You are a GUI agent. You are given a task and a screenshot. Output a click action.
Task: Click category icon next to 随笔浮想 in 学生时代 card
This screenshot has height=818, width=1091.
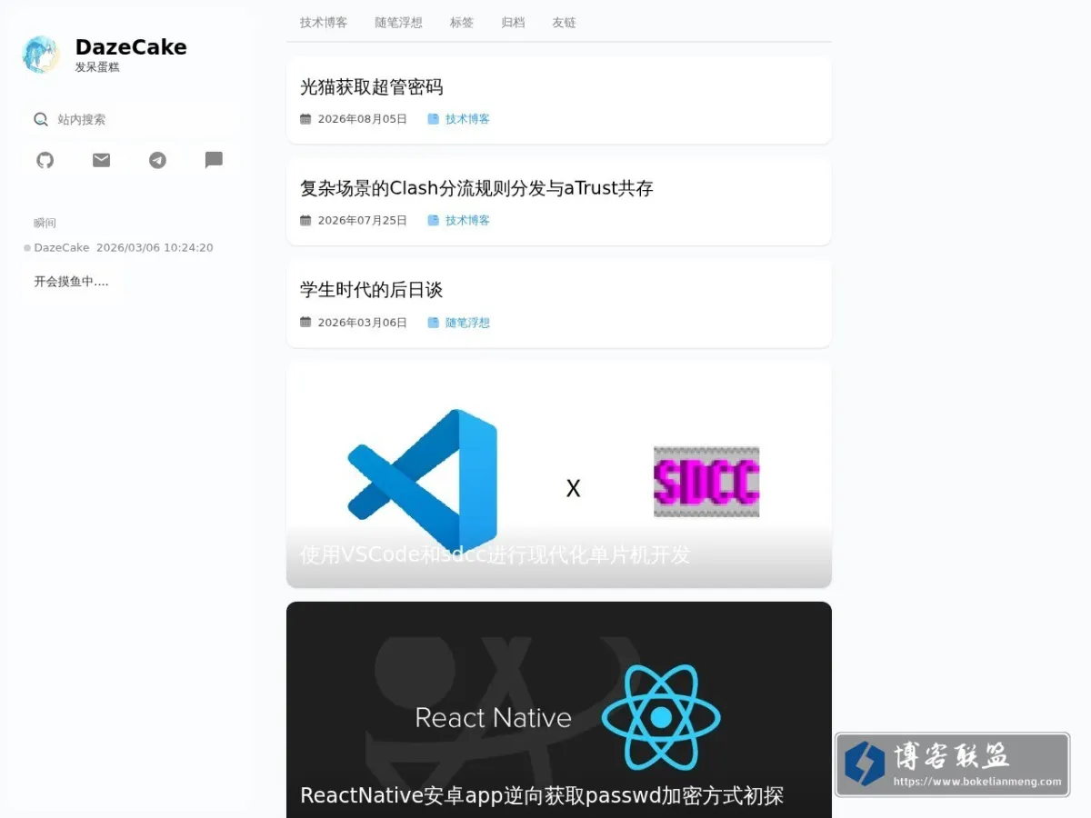(434, 323)
